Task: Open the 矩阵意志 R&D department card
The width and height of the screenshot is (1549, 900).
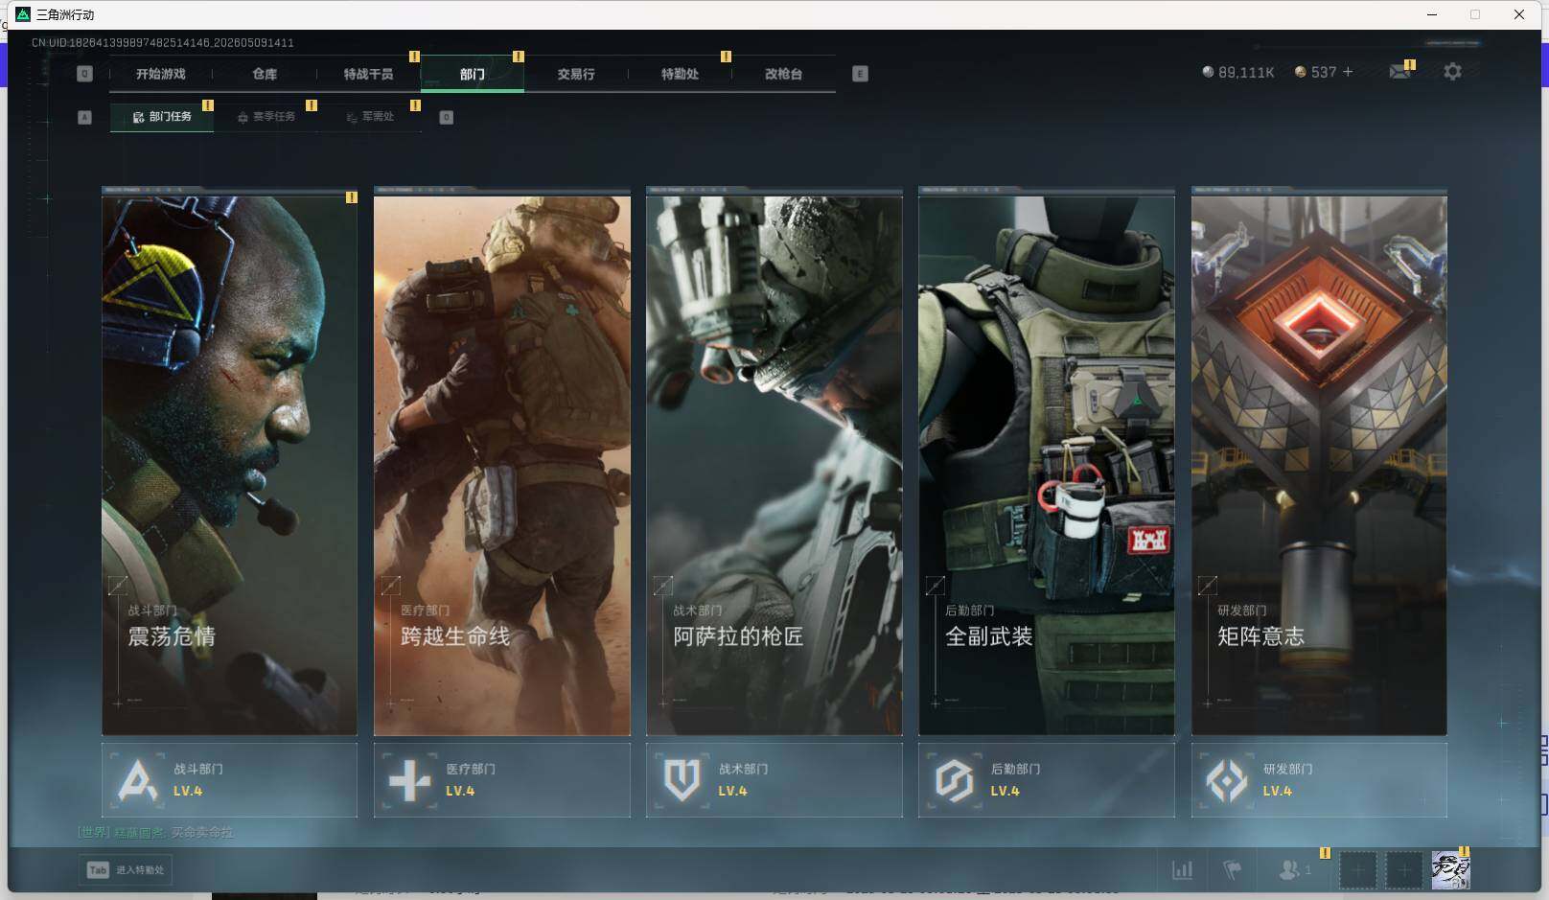Action: click(x=1319, y=465)
